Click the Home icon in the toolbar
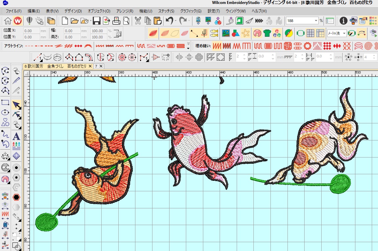 (8, 21)
